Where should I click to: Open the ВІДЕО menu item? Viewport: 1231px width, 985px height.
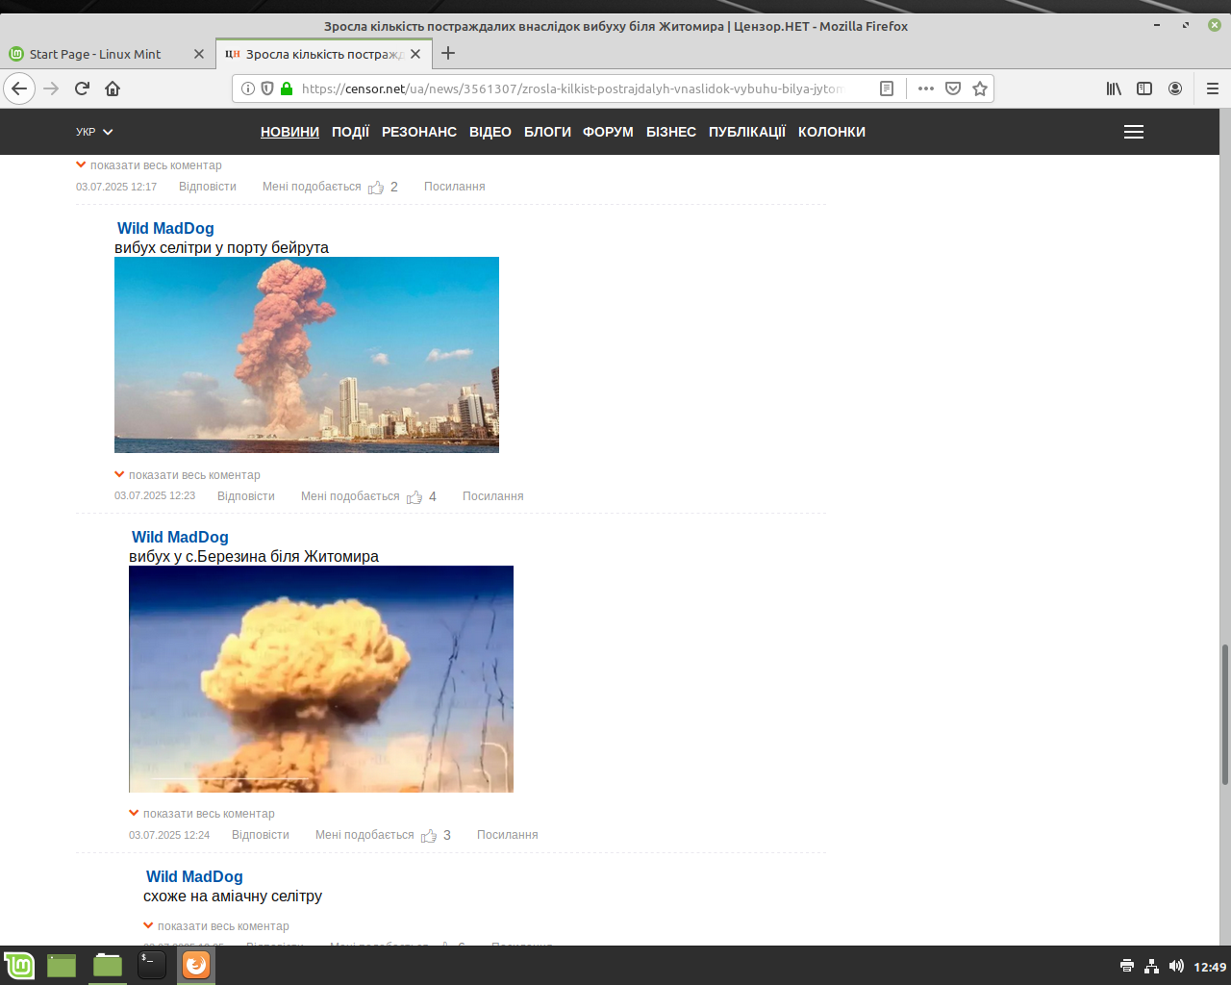[490, 132]
